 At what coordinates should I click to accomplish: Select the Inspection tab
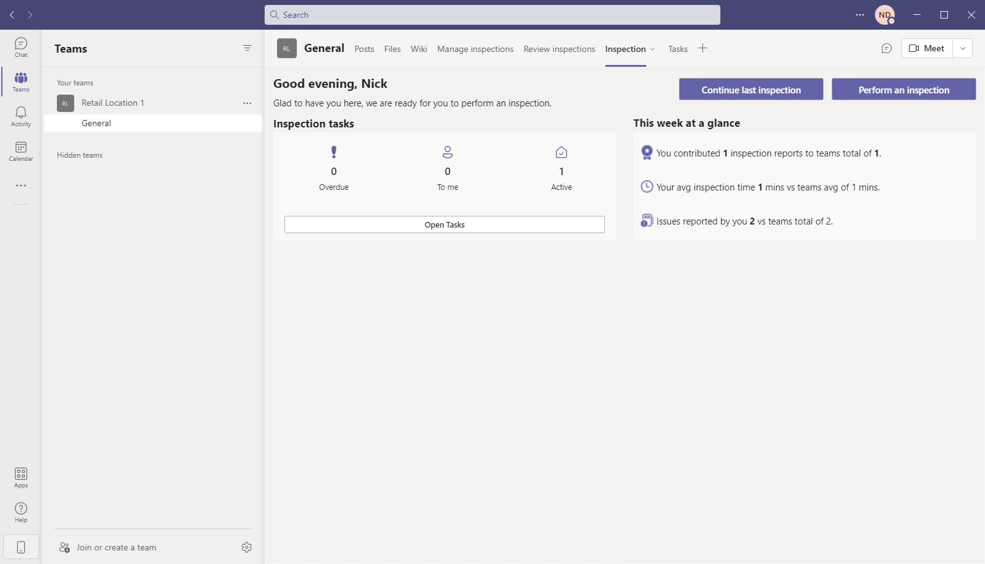click(625, 49)
